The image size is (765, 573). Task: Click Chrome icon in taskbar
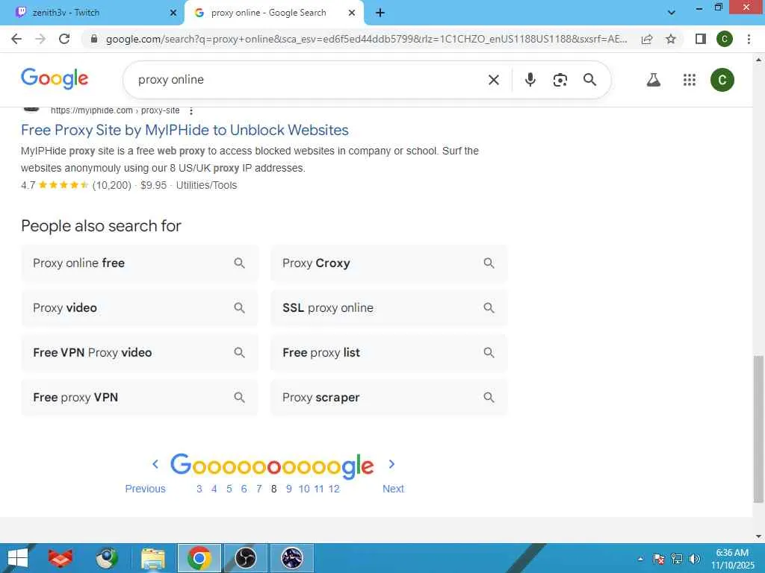tap(199, 558)
